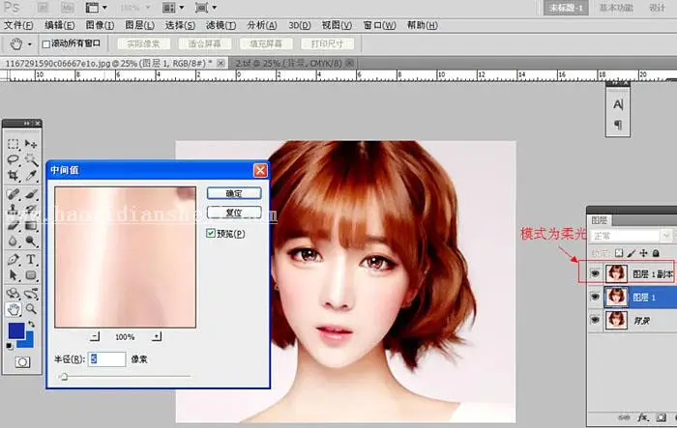Enable 滚动所有窗口 checkbox
The image size is (677, 428).
(x=46, y=44)
